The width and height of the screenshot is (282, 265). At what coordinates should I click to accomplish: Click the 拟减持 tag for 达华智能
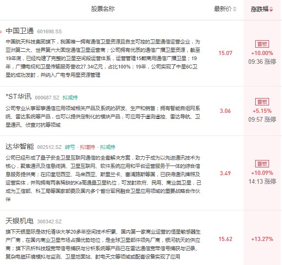[x=108, y=147]
